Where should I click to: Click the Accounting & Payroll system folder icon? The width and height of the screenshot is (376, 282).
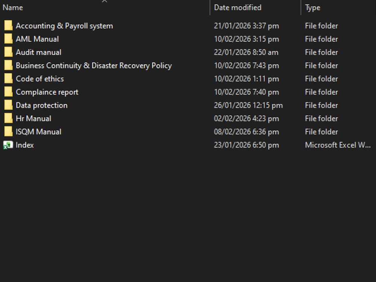coord(8,26)
